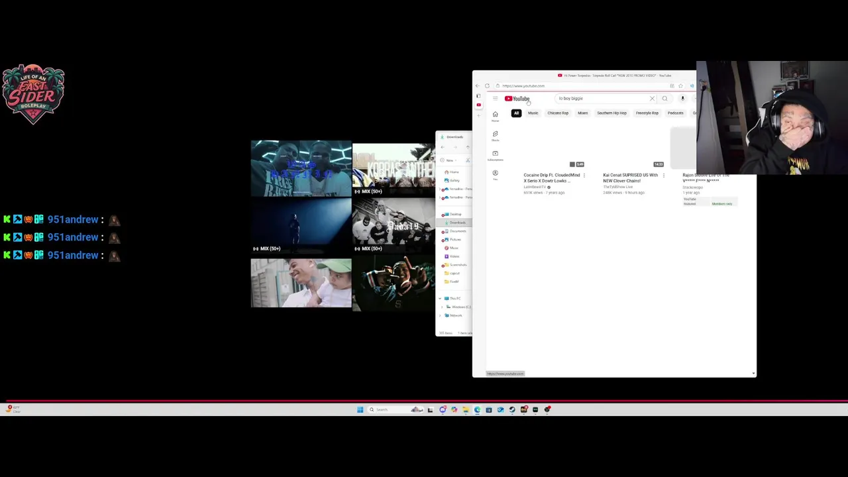Select the Freestyle Rap filter chip
This screenshot has height=477, width=848.
[647, 113]
